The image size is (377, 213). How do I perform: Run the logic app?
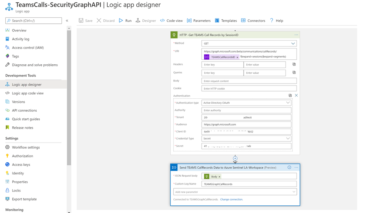coord(125,21)
